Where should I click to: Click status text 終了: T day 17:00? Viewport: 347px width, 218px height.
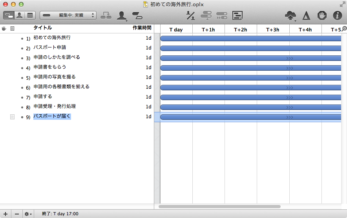point(60,214)
